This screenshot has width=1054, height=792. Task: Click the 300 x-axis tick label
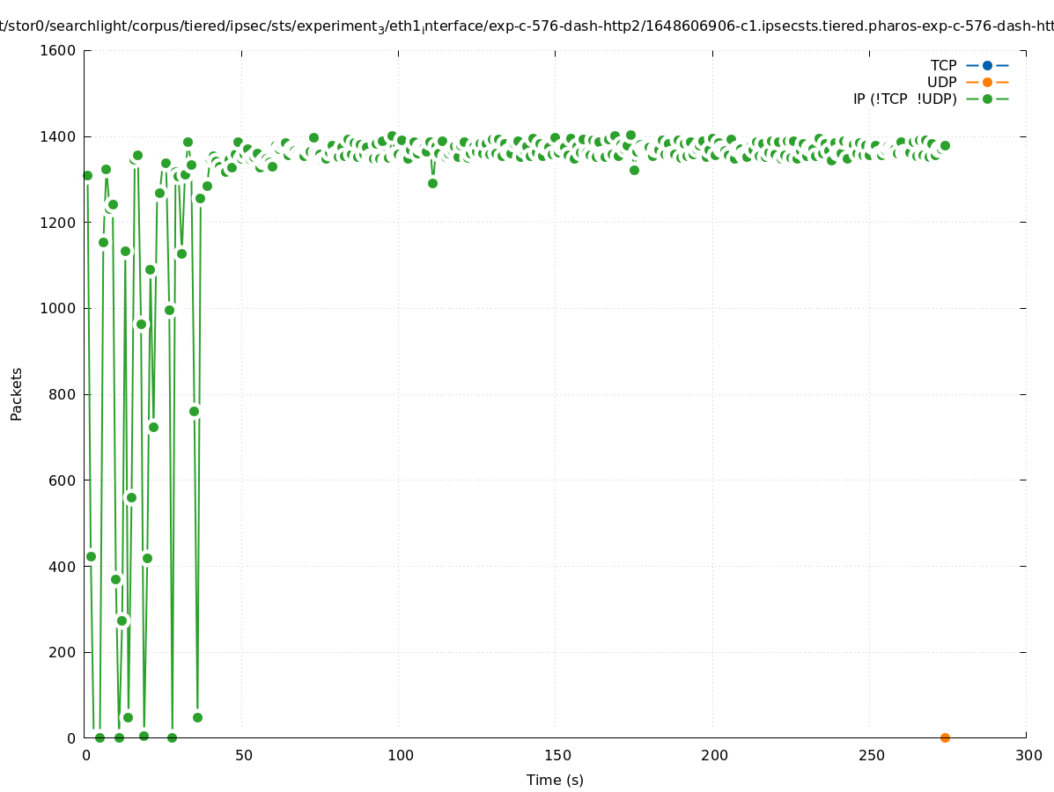(x=1028, y=755)
